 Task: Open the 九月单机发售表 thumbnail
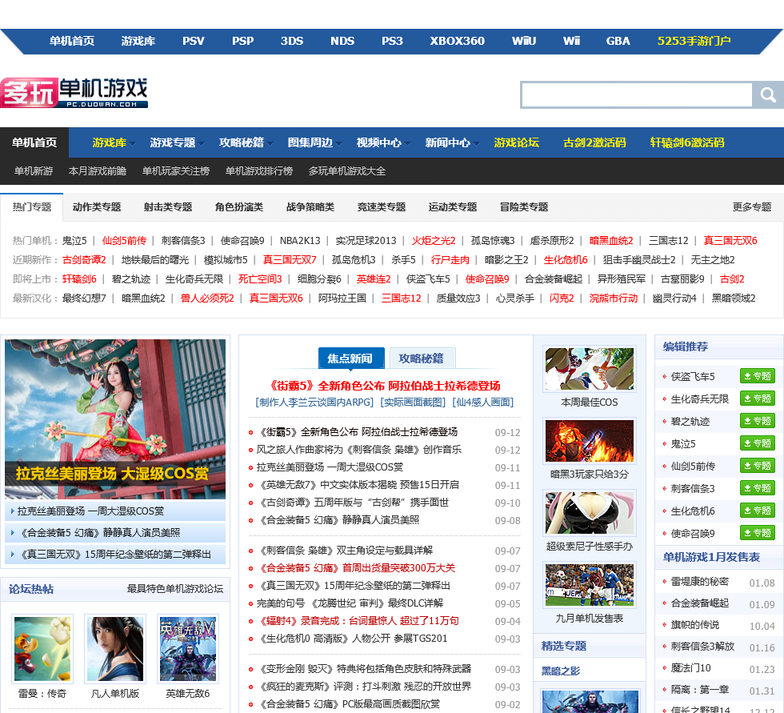(590, 585)
